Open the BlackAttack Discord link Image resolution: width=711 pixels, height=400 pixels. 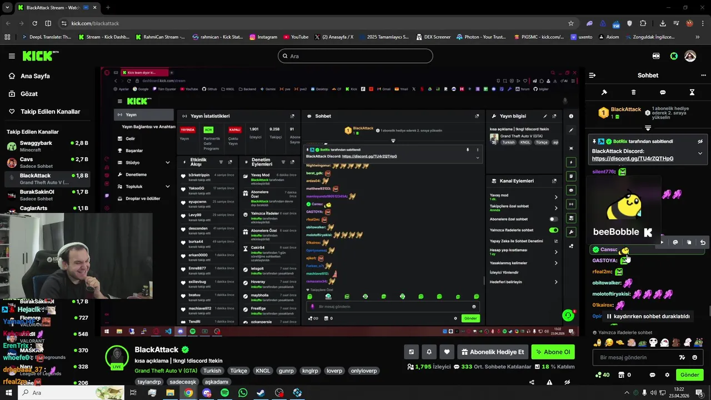pyautogui.click(x=633, y=158)
